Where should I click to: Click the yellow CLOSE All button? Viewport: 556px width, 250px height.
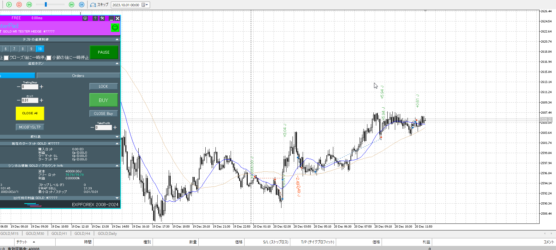point(30,113)
